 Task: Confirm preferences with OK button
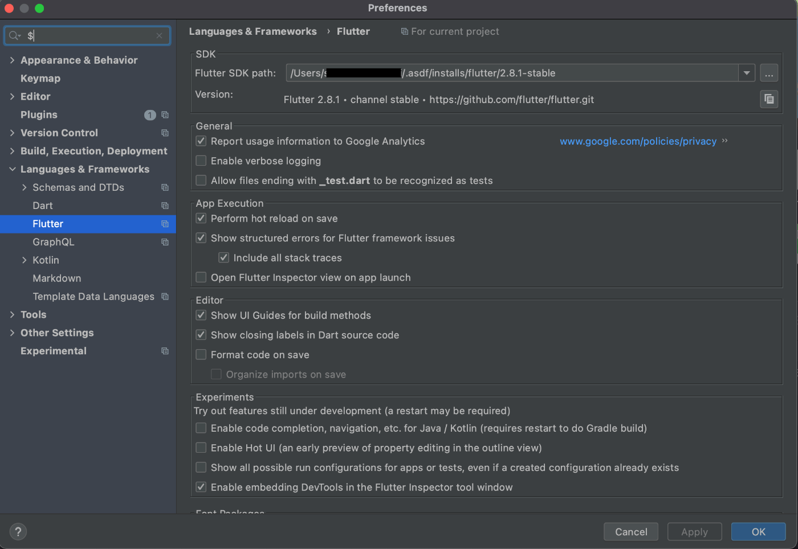[x=758, y=532]
